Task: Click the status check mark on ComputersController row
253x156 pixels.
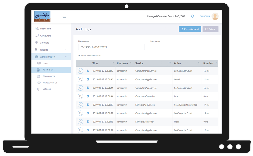Action: tap(88, 96)
